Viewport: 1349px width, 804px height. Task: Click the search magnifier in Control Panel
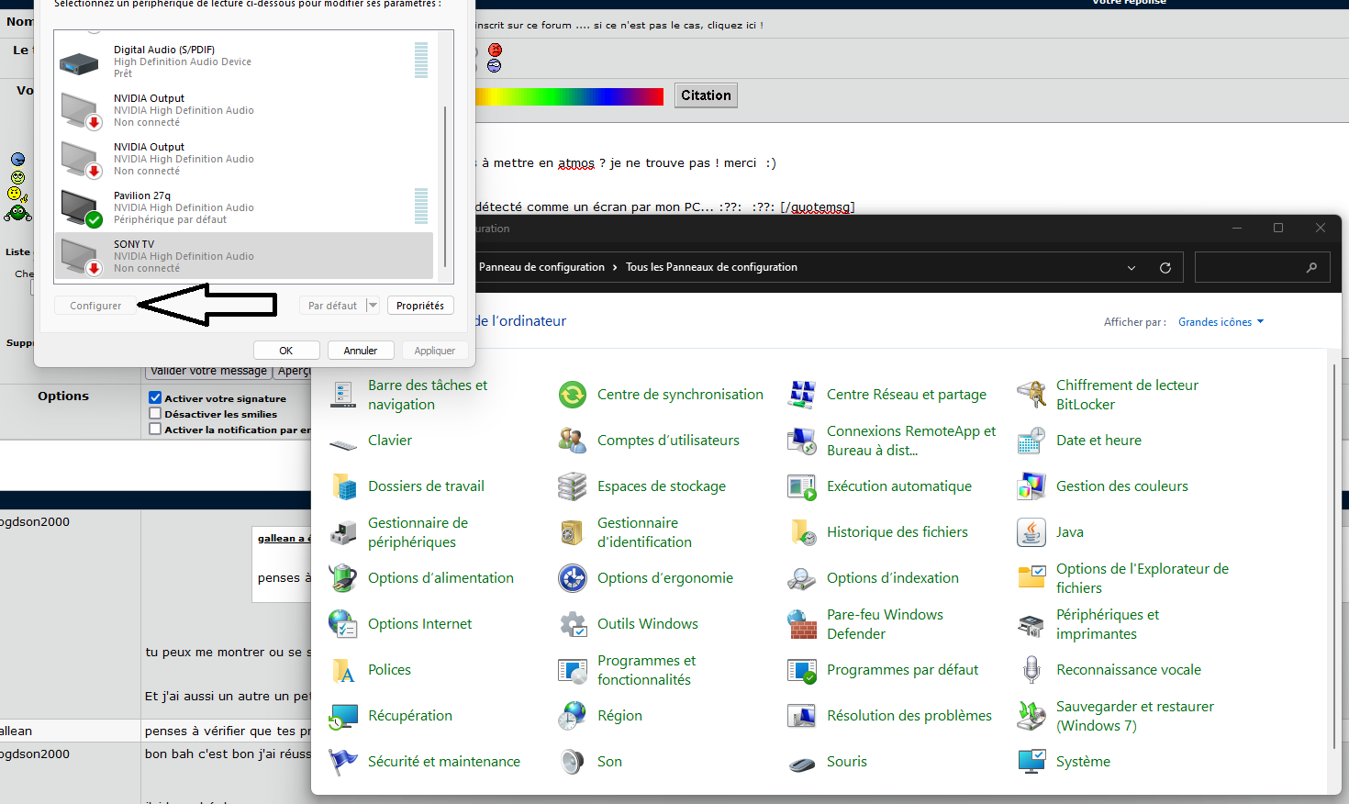[1311, 268]
